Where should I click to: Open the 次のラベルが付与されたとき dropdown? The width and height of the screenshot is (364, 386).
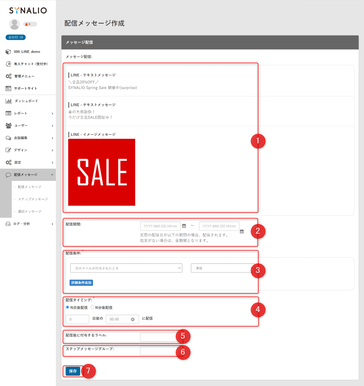[x=126, y=268]
